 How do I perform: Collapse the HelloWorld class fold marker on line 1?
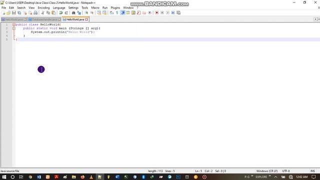tap(14, 24)
